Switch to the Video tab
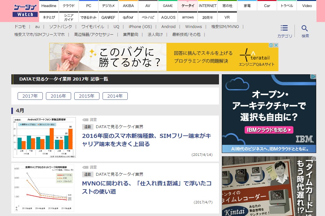Viewport: 325px width, 216px height. point(307,6)
